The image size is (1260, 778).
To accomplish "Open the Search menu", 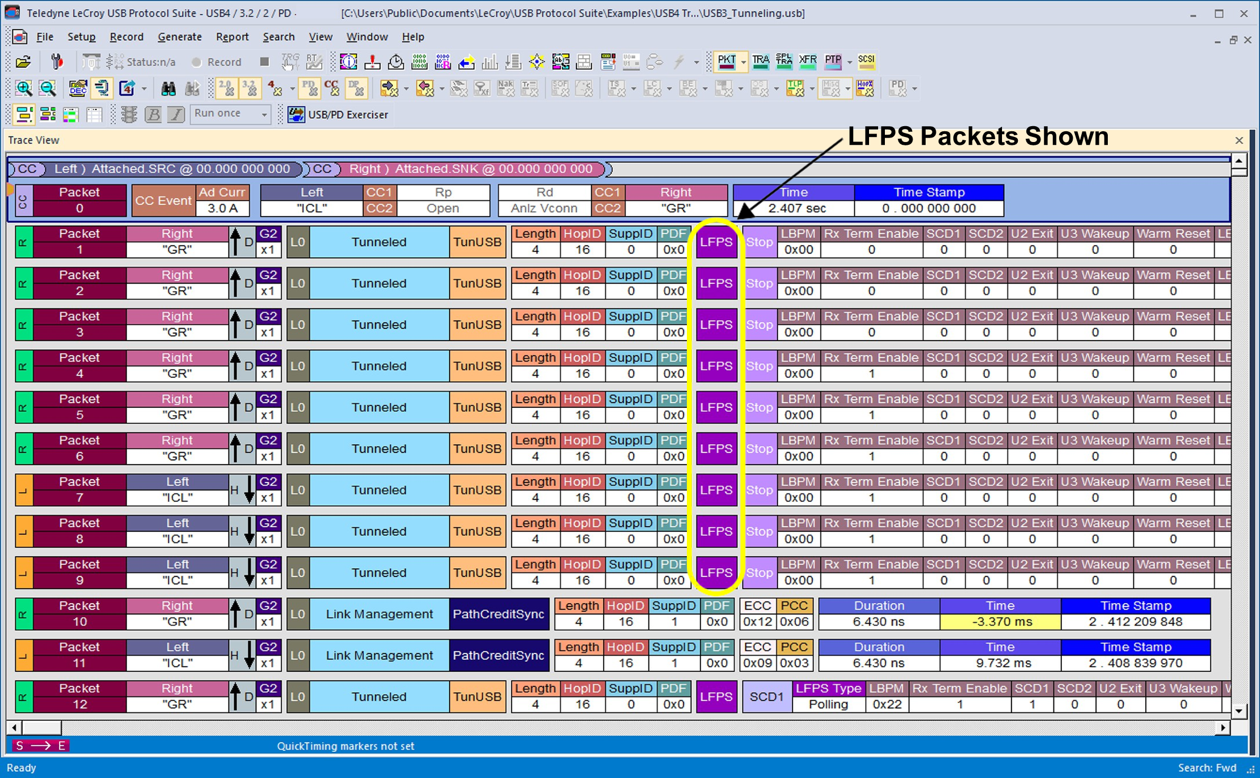I will click(x=278, y=37).
